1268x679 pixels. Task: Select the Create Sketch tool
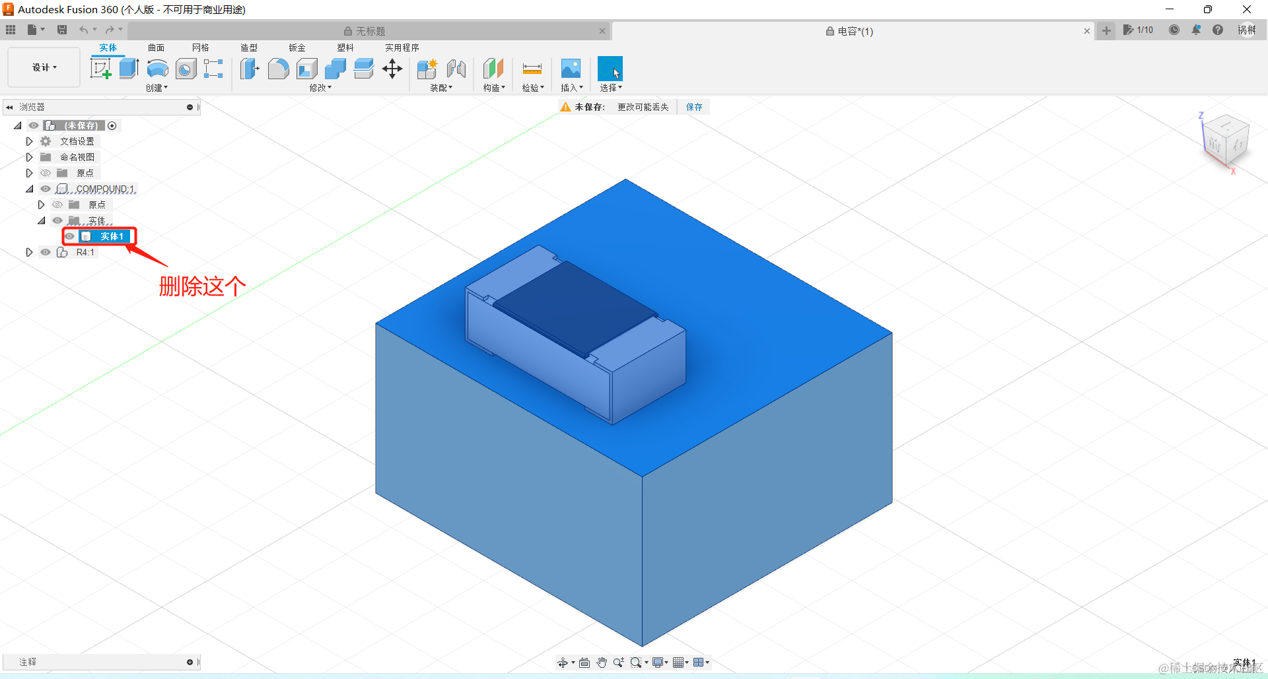click(101, 69)
